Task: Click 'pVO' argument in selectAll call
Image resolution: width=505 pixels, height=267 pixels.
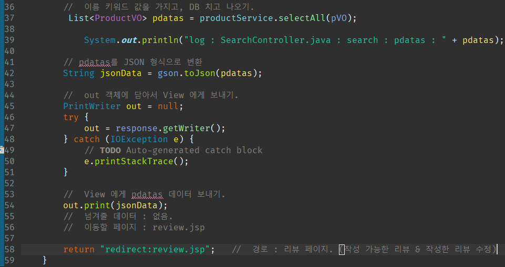Action: point(339,18)
